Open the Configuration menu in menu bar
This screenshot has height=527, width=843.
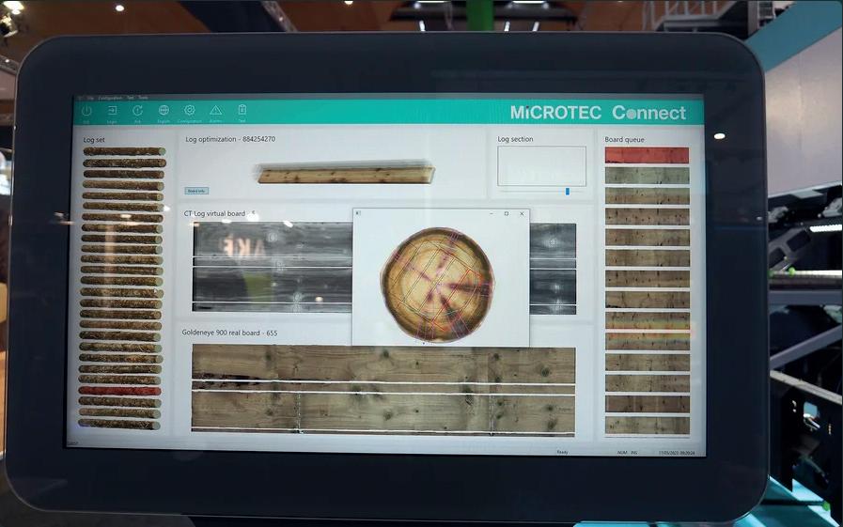[x=110, y=99]
